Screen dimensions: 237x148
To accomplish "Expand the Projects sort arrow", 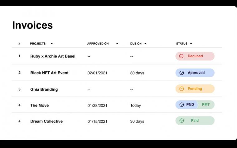I will pos(52,44).
